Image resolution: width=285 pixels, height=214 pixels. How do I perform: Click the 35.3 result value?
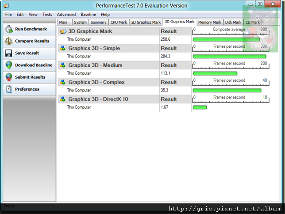164,90
